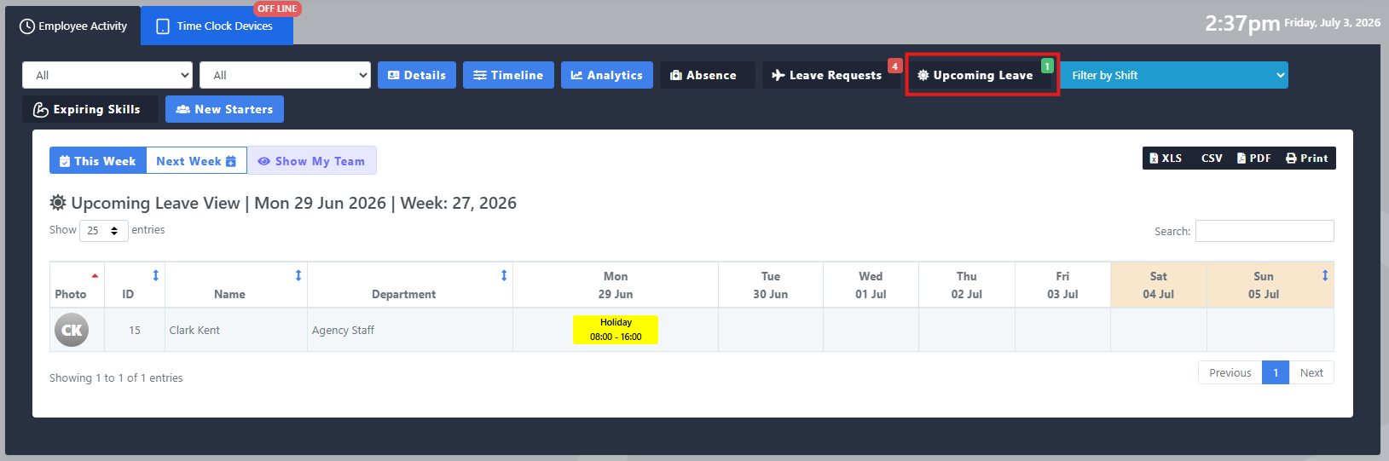Open the Details view
Screen dimensions: 1389x461
(417, 75)
